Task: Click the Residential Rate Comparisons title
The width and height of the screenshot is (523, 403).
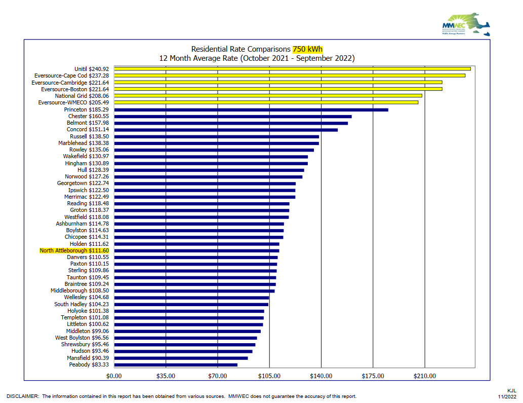Action: point(240,49)
